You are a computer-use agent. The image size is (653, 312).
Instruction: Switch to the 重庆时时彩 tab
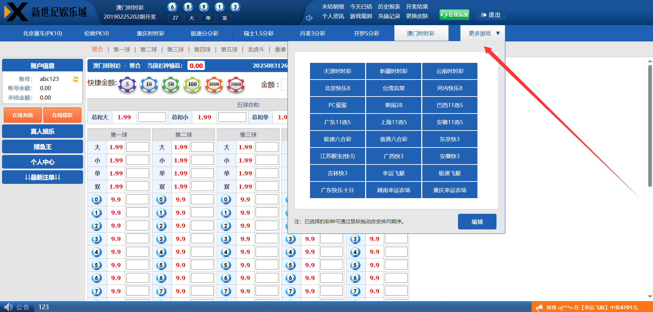tap(150, 33)
